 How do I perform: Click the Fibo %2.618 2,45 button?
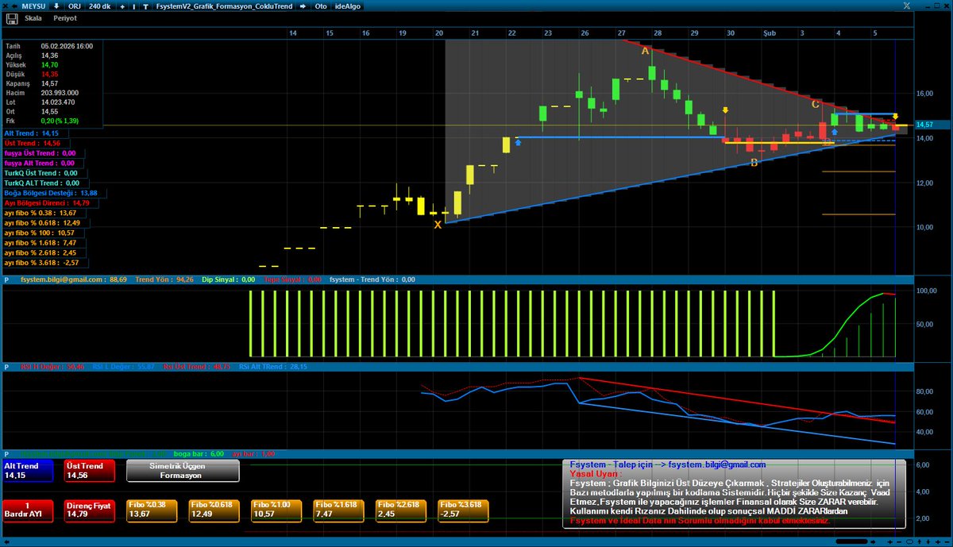click(401, 510)
